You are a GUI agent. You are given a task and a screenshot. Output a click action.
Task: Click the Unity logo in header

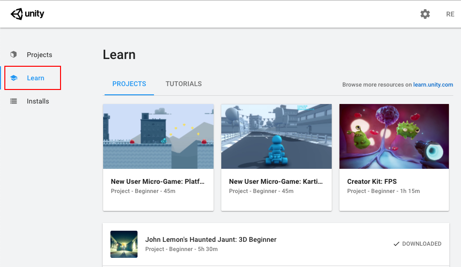click(28, 14)
